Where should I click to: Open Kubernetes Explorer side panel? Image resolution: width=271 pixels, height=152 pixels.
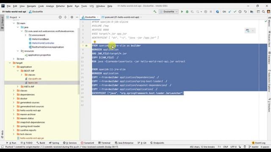click(269, 81)
